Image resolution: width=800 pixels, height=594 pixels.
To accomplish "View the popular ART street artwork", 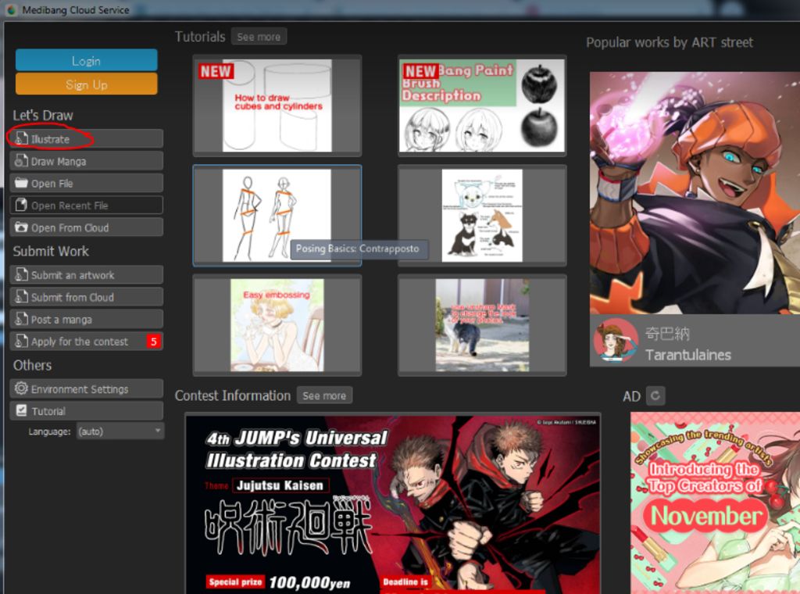I will (x=695, y=193).
